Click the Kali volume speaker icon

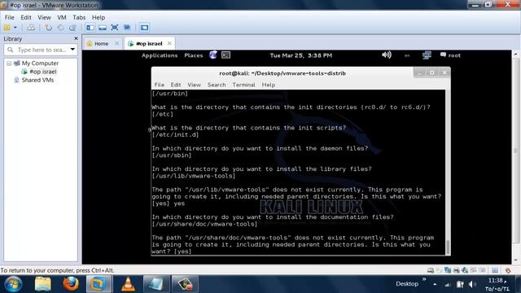(x=387, y=55)
